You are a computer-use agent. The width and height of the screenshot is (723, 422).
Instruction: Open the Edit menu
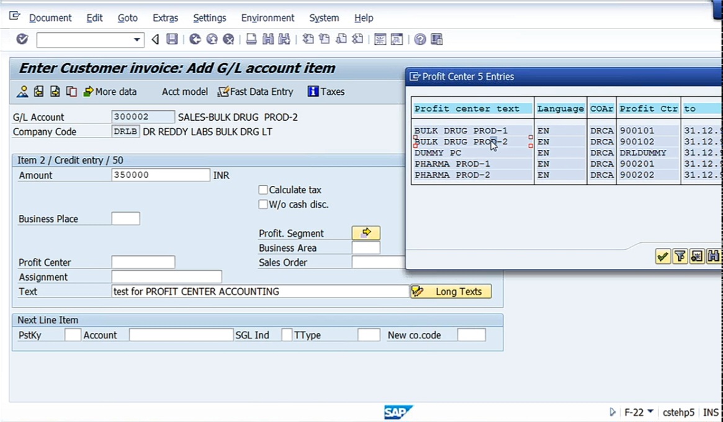tap(94, 18)
